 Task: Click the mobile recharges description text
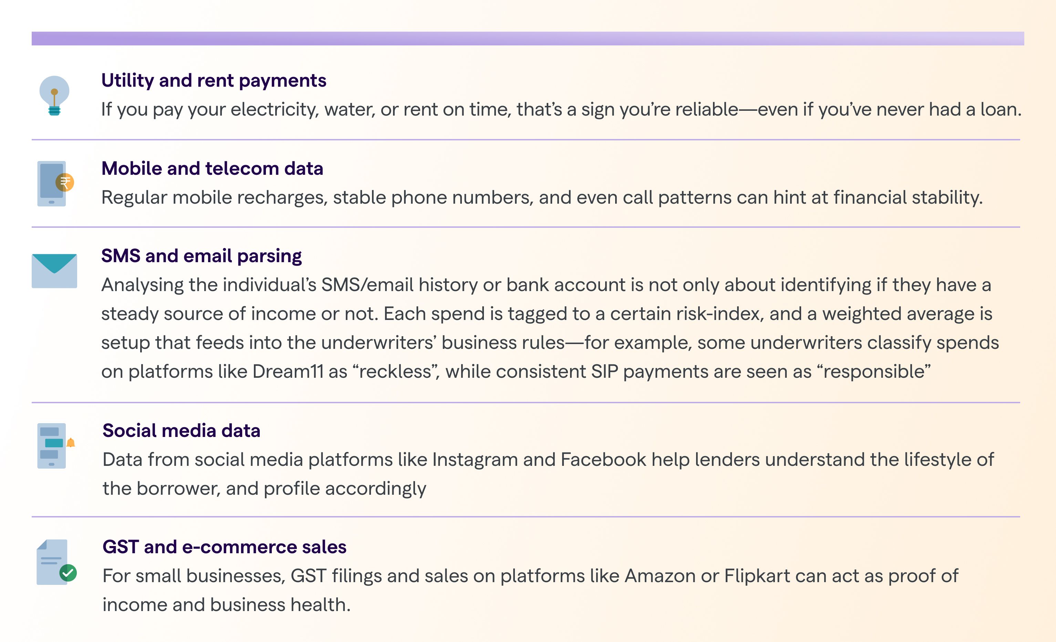[542, 198]
